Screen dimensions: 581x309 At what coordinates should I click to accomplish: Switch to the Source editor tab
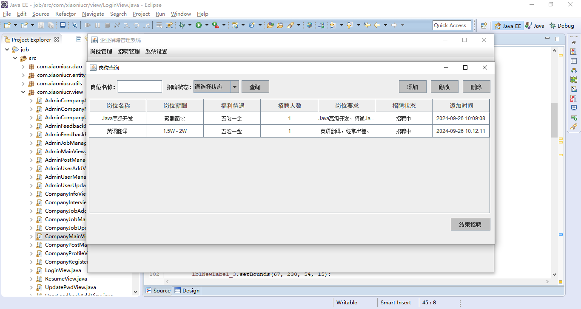pyautogui.click(x=158, y=291)
